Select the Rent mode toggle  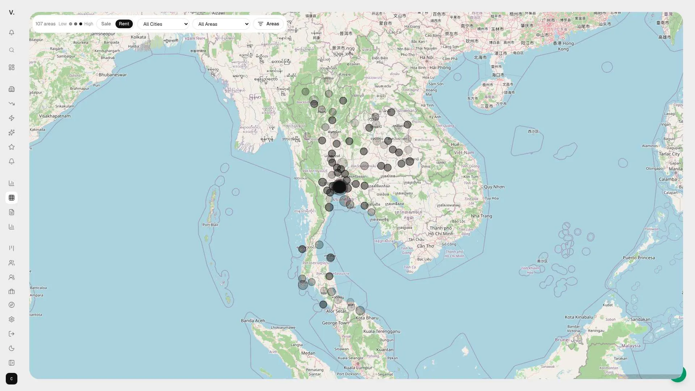tap(124, 24)
